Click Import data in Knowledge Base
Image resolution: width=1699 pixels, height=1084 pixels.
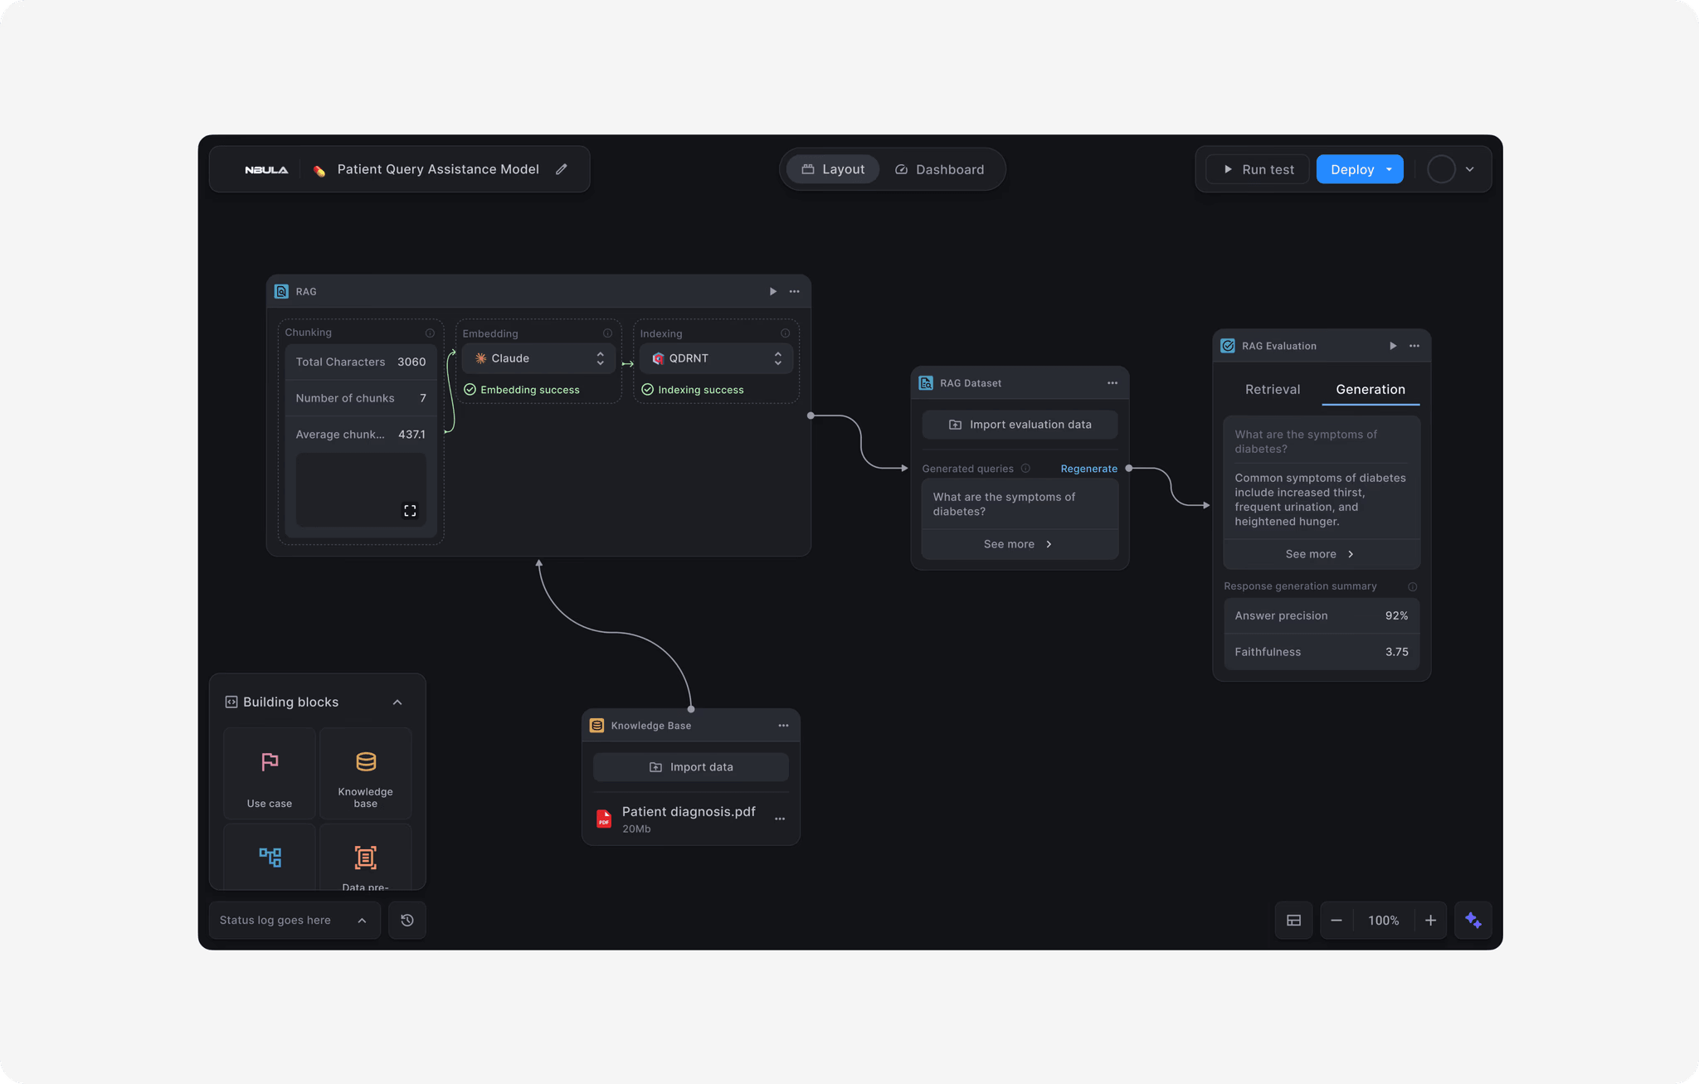(690, 767)
